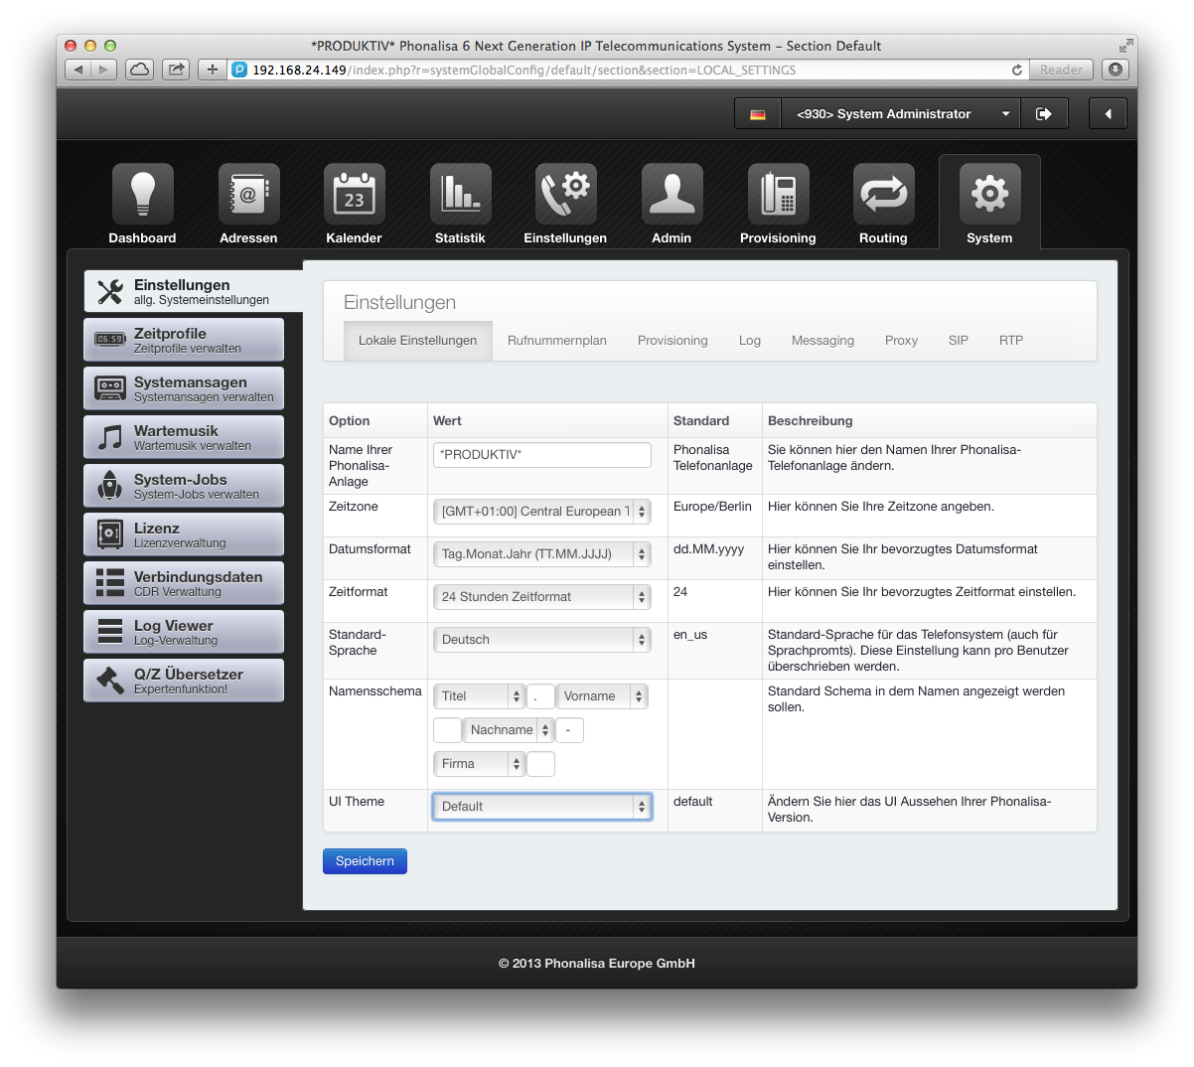
Task: Click the separator field before Nachname
Action: pyautogui.click(x=447, y=730)
